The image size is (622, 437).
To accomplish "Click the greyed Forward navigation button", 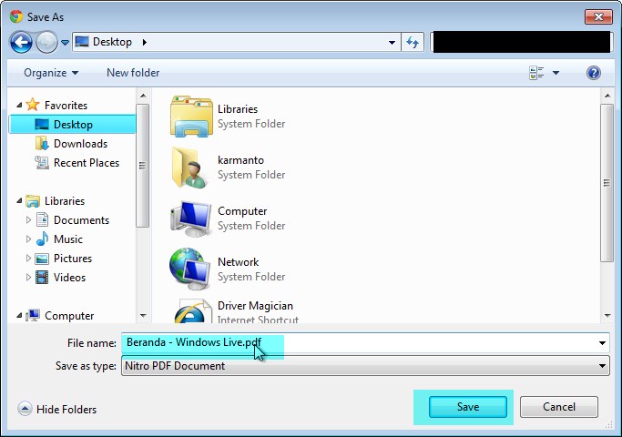I will click(x=46, y=42).
